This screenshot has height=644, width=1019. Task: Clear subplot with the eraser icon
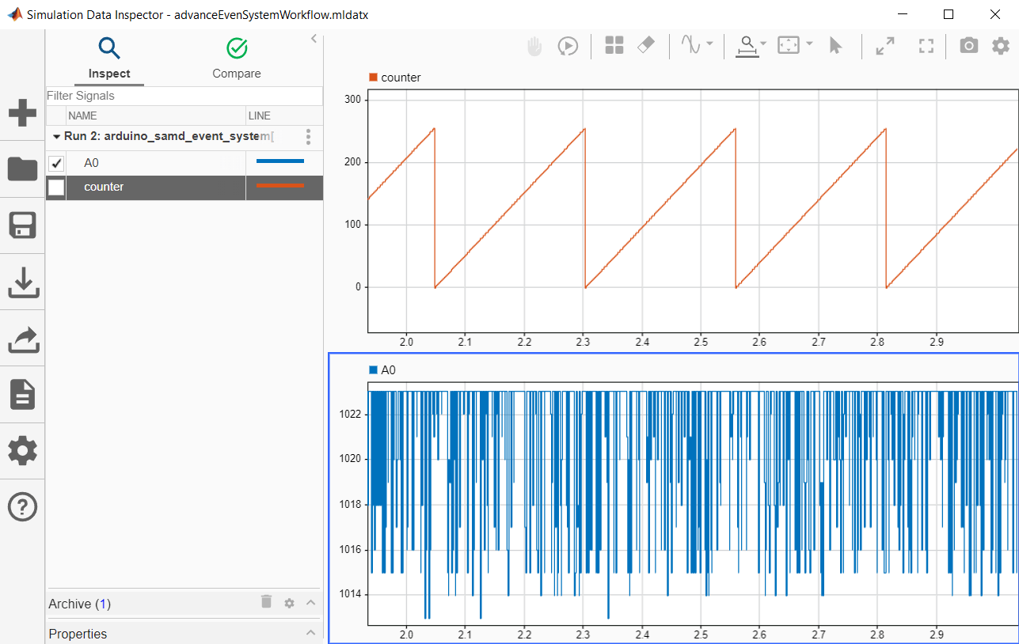click(x=646, y=46)
